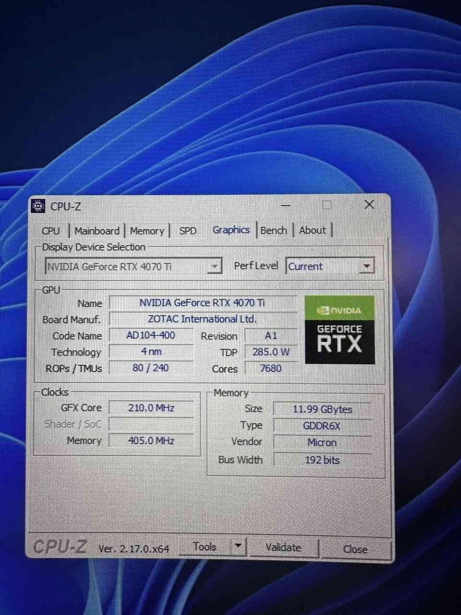The width and height of the screenshot is (461, 615).
Task: Click the ROPs/TMUs 80 / 240 value
Action: point(151,368)
